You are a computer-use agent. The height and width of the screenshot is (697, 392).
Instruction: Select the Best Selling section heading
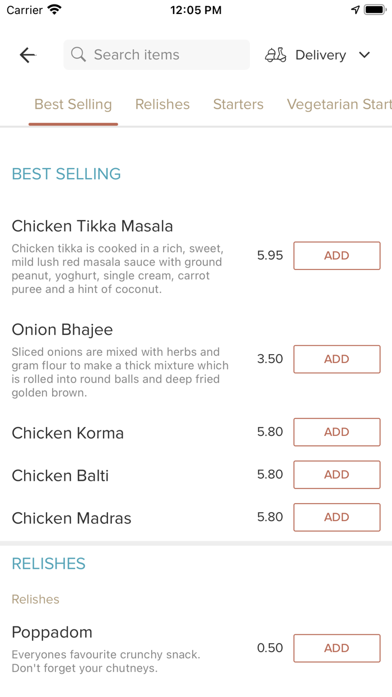click(x=66, y=174)
